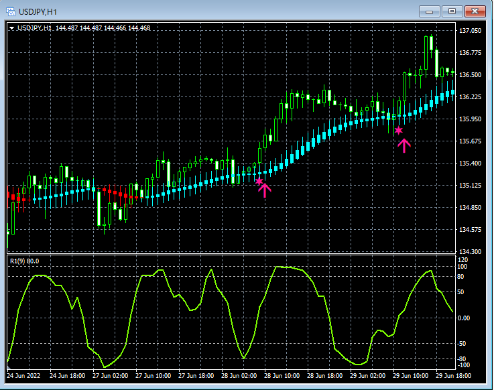This screenshot has width=494, height=390.
Task: Expand the chart dropdown triangle beside USDJPY,H1
Action: point(11,28)
